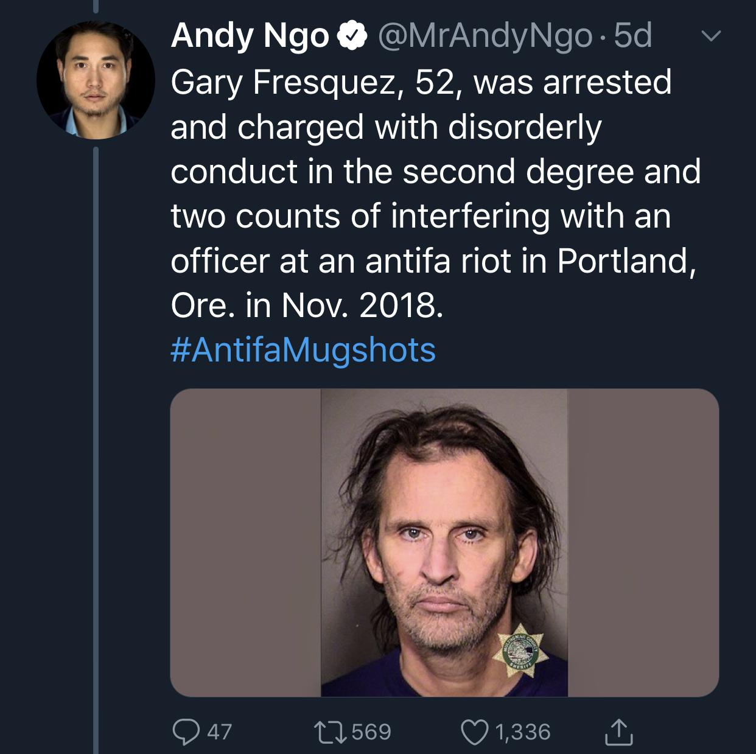The image size is (756, 754).
Task: Open the Andy Ngo display name
Action: coord(250,37)
